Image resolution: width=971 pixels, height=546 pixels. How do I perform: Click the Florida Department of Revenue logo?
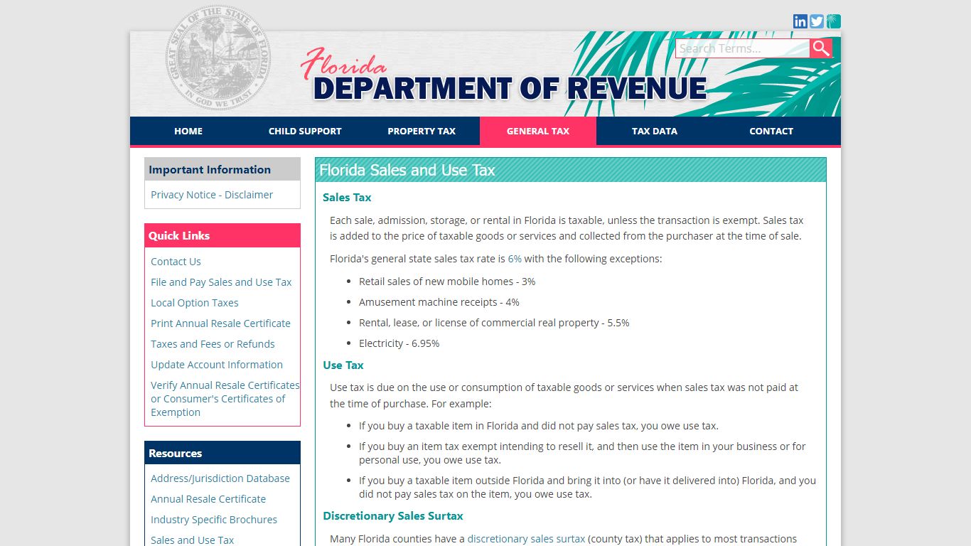503,76
